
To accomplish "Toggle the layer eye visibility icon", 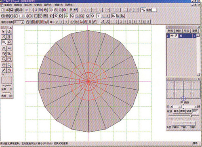I will [172, 36].
